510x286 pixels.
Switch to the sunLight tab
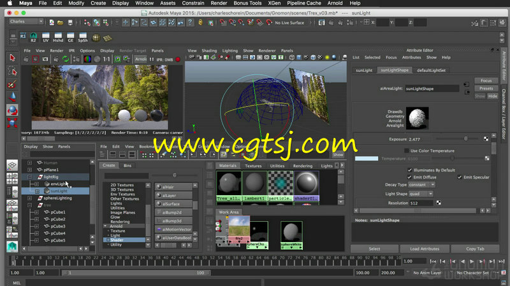coord(364,70)
